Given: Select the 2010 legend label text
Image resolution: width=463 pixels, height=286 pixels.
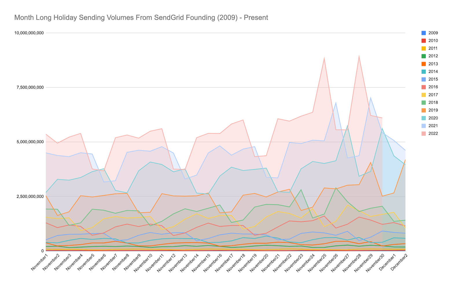Looking at the screenshot, I should pyautogui.click(x=433, y=41).
